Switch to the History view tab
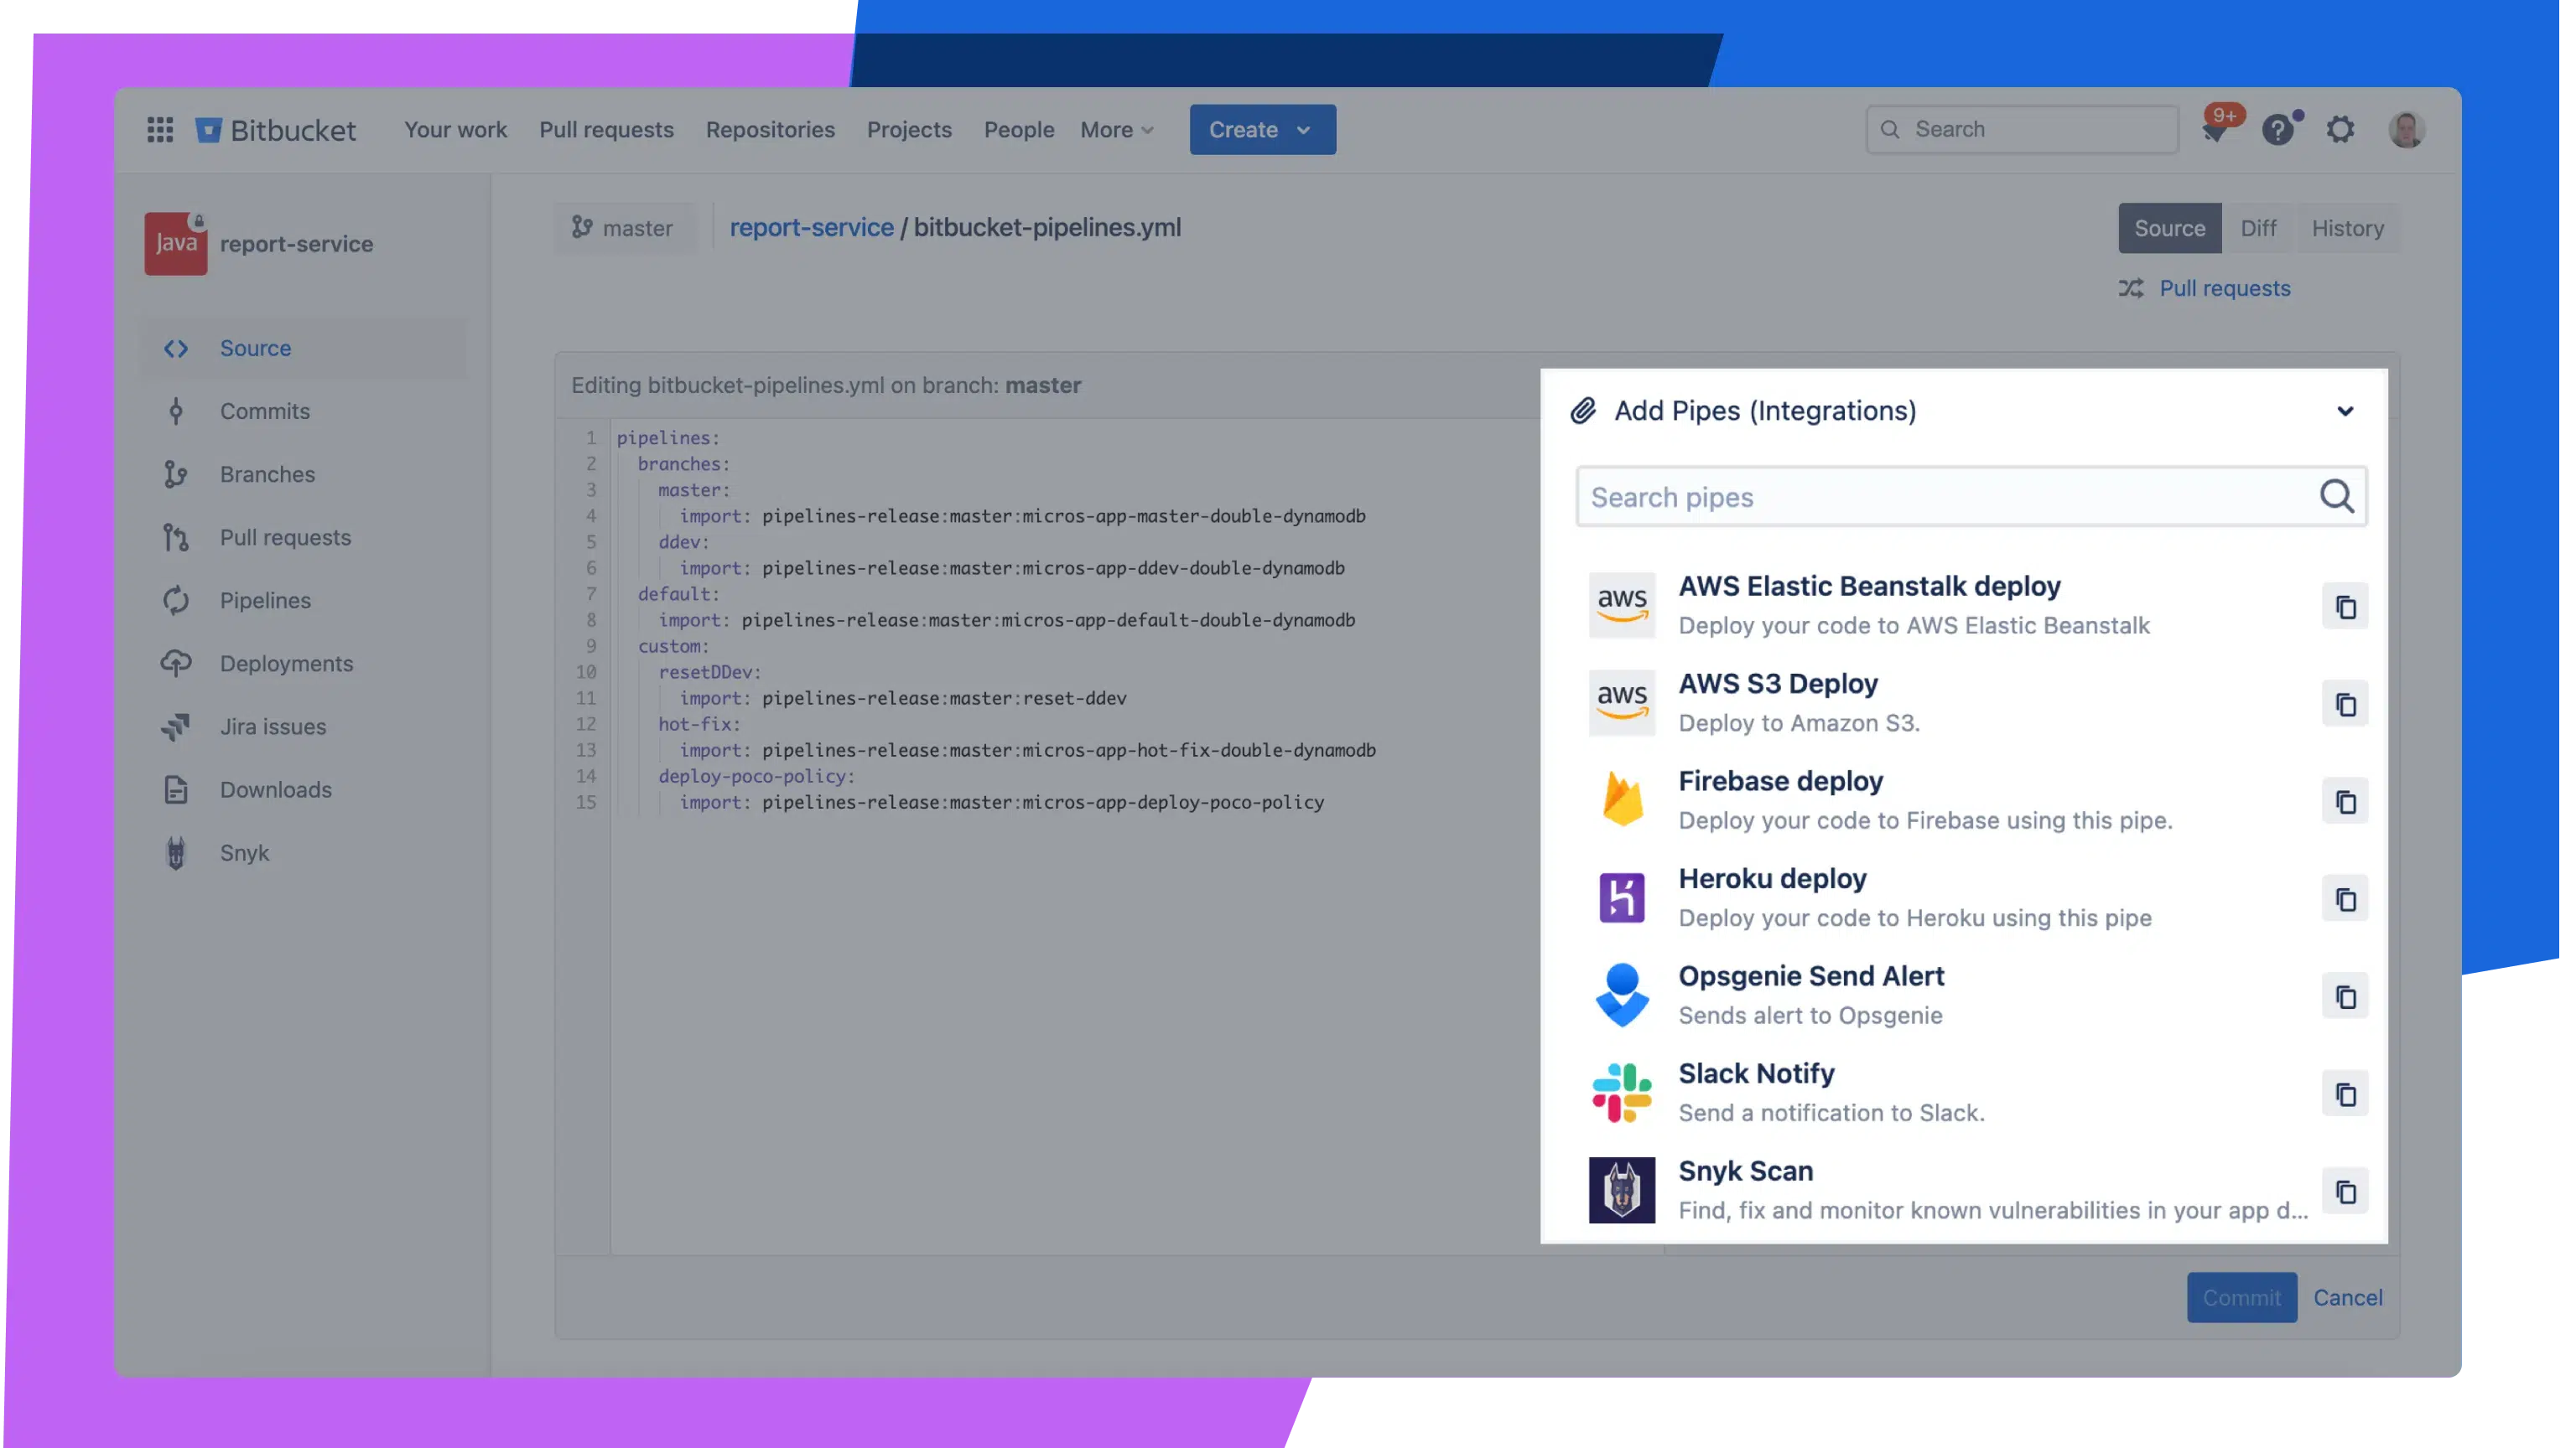This screenshot has height=1448, width=2576. (2347, 228)
